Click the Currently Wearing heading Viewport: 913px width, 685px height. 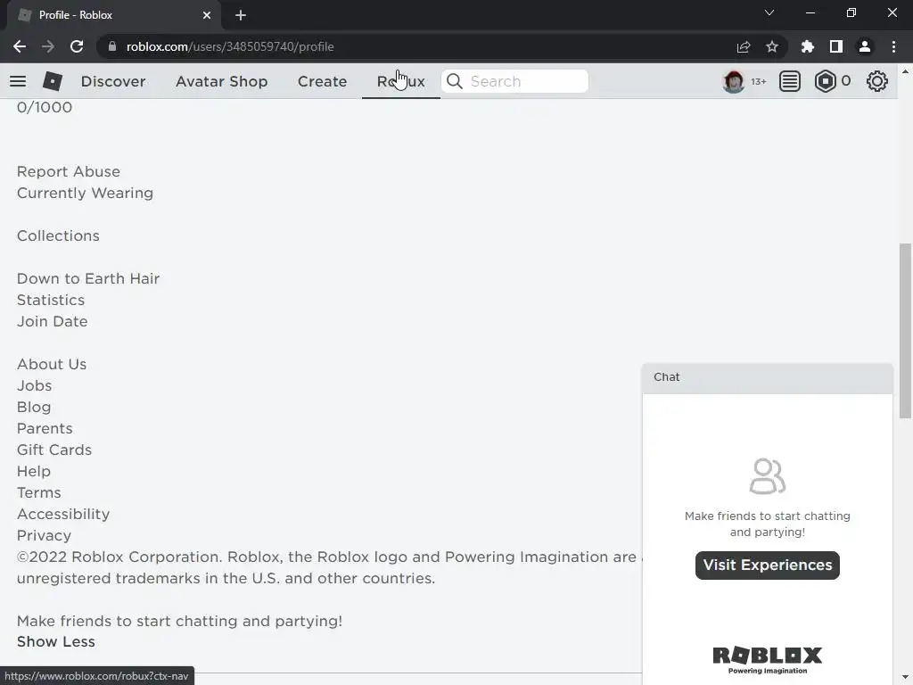[85, 193]
